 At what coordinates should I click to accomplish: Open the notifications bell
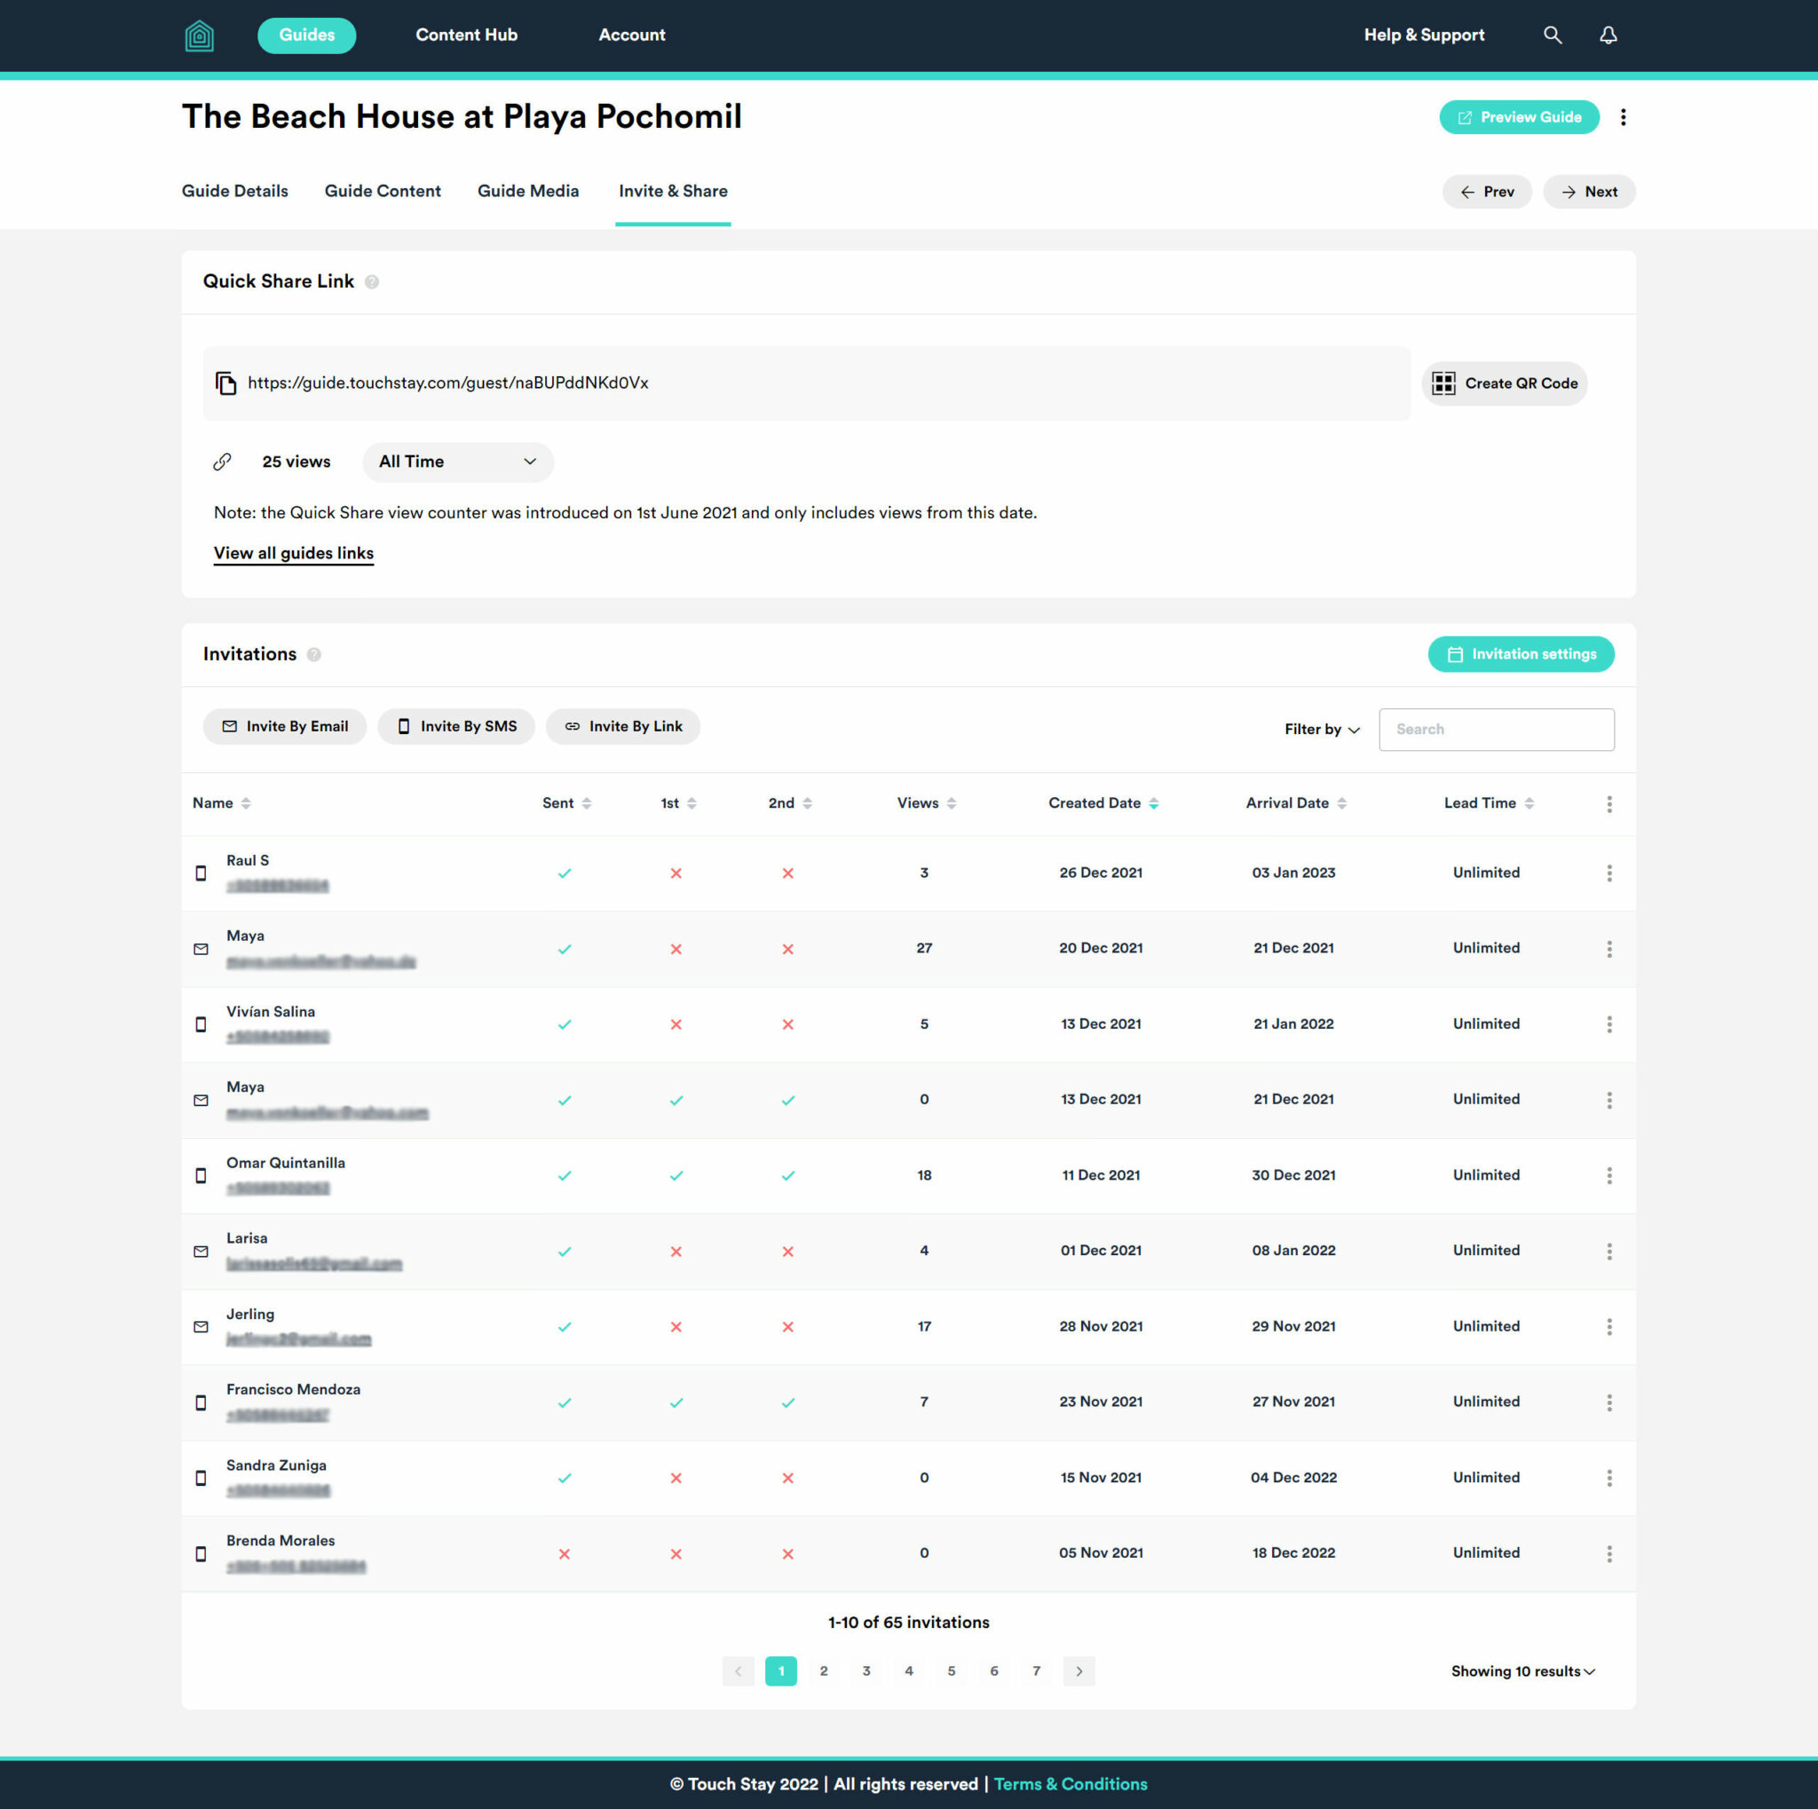tap(1609, 36)
